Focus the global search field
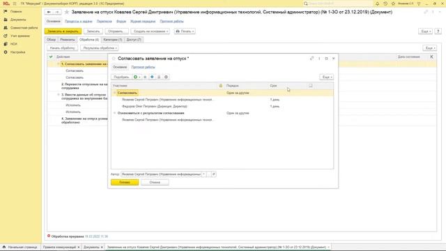This screenshot has height=251, width=446. click(340, 3)
